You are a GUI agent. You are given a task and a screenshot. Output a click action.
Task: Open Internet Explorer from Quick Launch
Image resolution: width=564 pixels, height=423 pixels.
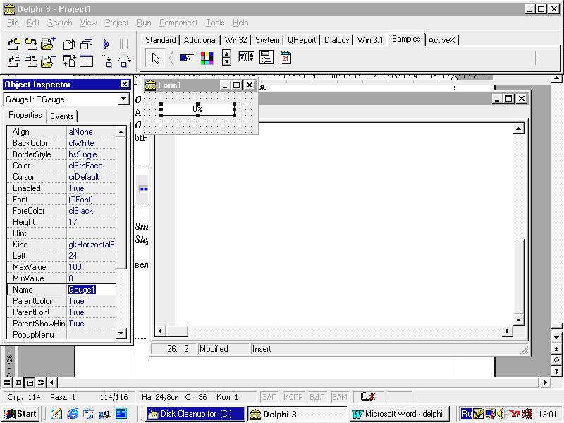tap(73, 414)
